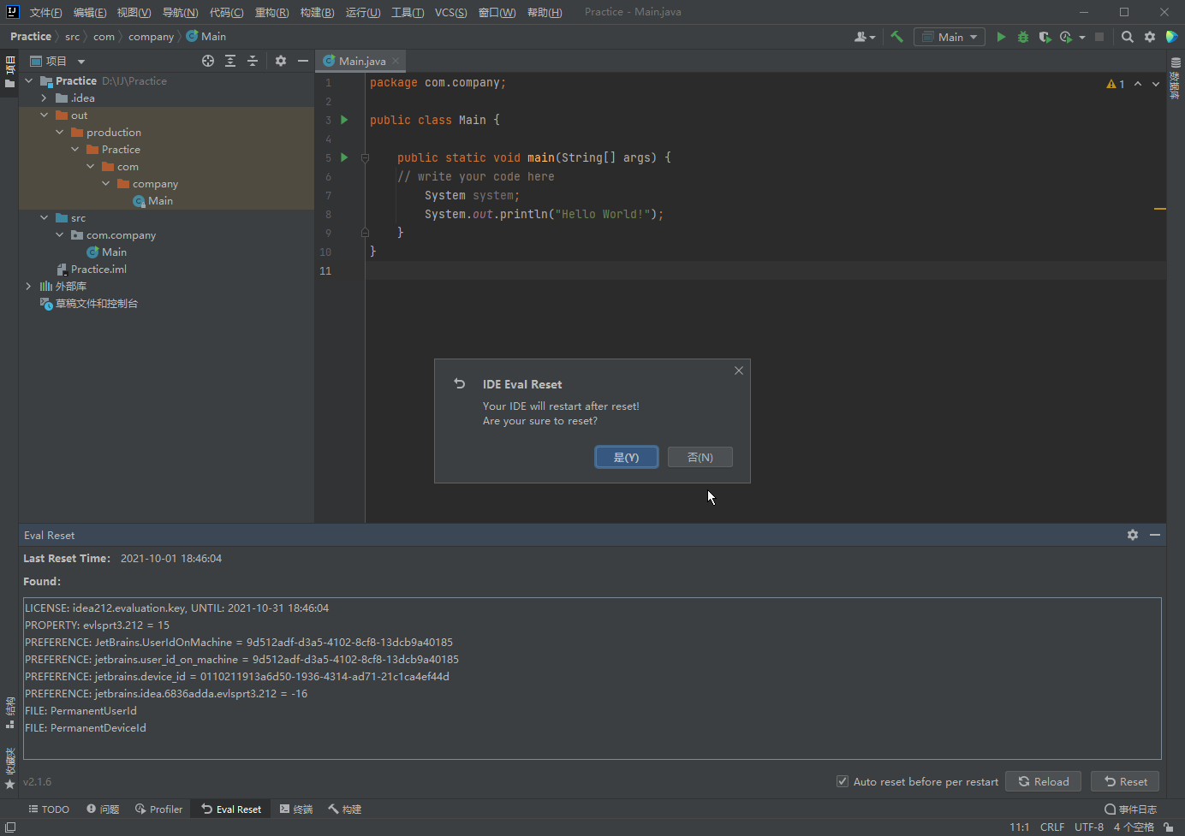The image size is (1185, 836).
Task: Click the Build project hammer icon
Action: [x=896, y=37]
